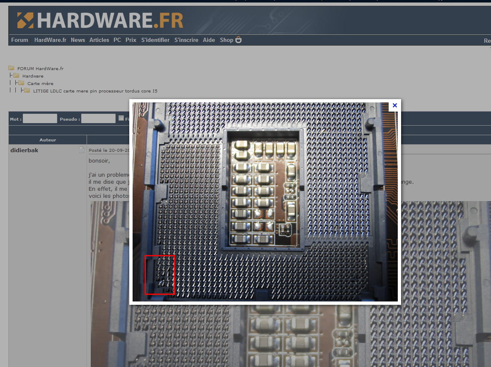Click the LITIGE LDLC topic folder icon
The width and height of the screenshot is (491, 367).
pos(27,91)
